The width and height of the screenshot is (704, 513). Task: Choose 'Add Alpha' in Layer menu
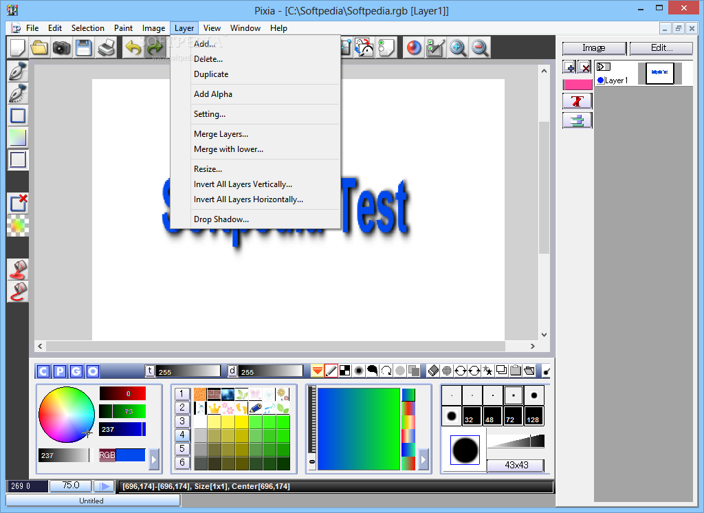point(213,94)
